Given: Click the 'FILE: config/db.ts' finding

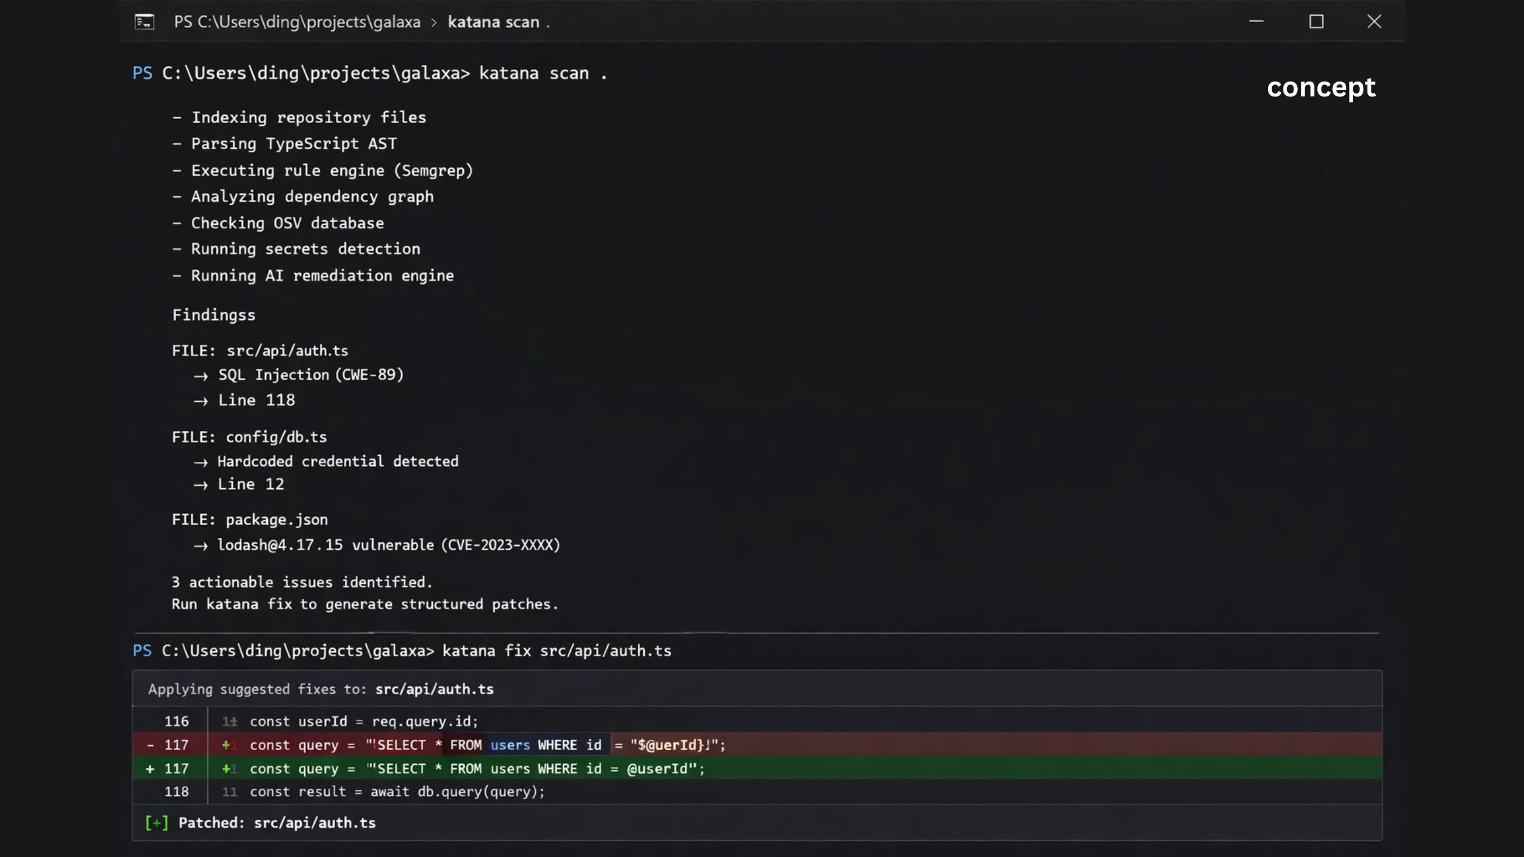Looking at the screenshot, I should 249,437.
